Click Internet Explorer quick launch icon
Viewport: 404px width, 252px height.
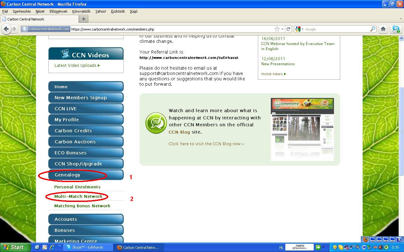tap(52, 247)
